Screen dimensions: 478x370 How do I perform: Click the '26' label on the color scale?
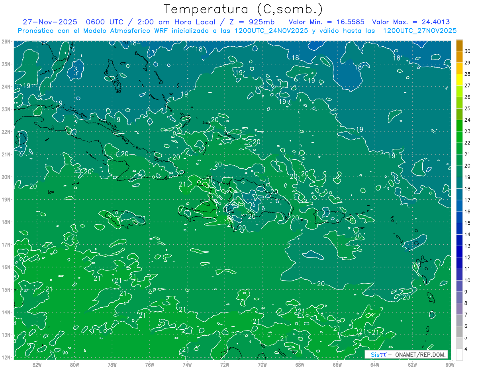[x=467, y=97]
